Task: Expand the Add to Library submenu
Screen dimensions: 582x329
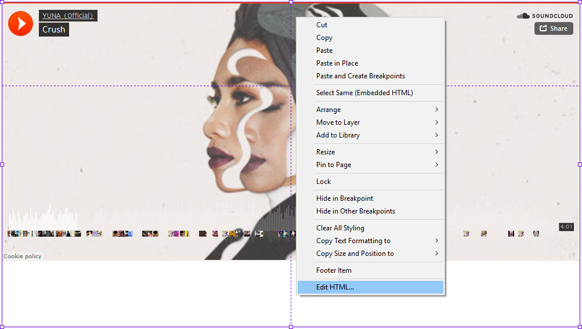Action: click(370, 135)
